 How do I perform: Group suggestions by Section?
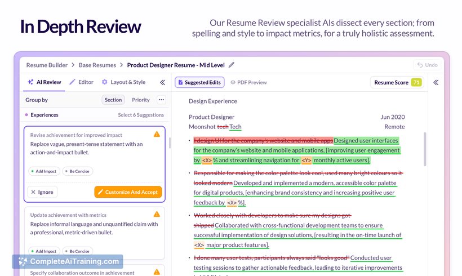click(113, 100)
